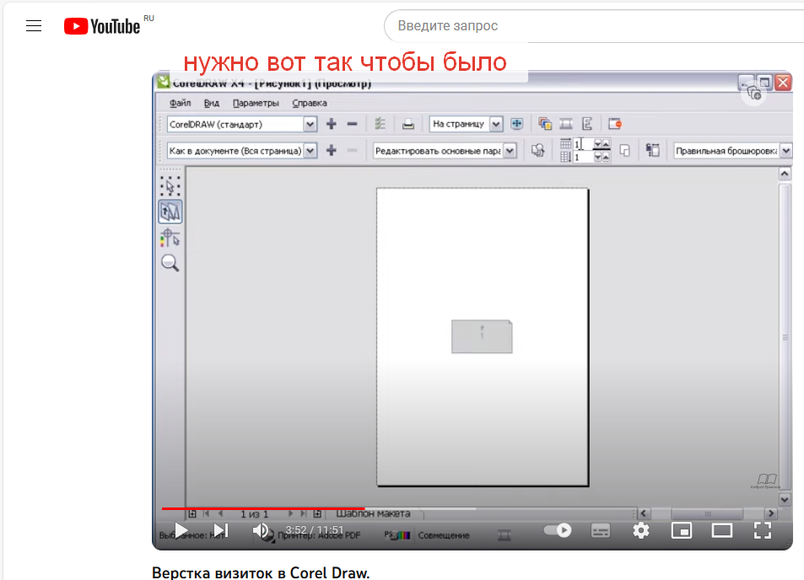Click the template preview toggle icon
Image resolution: width=804 pixels, height=580 pixels.
click(x=537, y=150)
